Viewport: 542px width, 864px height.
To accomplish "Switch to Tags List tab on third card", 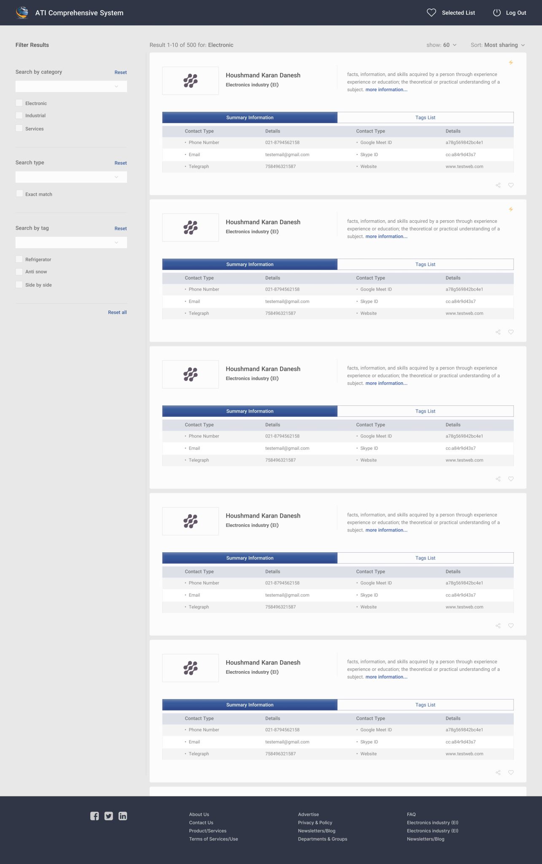I will point(425,411).
